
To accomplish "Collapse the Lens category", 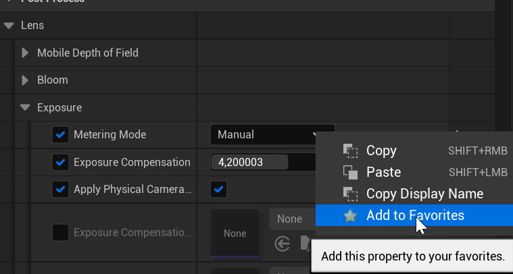I will click(x=9, y=26).
